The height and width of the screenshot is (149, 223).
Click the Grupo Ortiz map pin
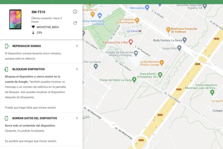(179, 48)
